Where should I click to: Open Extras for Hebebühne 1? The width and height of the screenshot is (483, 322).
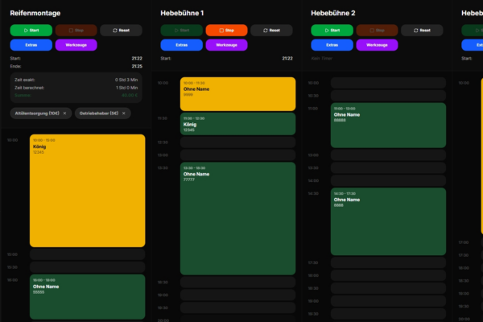(181, 45)
